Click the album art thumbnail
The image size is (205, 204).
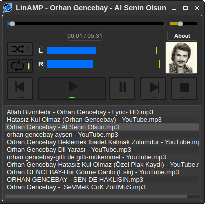pyautogui.click(x=181, y=58)
